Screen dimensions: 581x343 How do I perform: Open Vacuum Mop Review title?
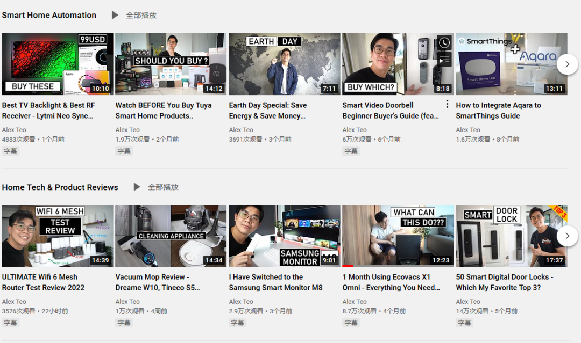point(158,282)
